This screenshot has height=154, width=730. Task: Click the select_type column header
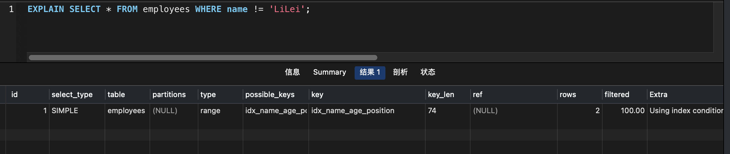click(x=72, y=95)
